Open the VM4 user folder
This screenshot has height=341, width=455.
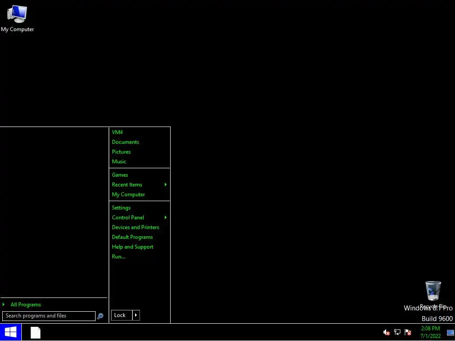tap(117, 132)
